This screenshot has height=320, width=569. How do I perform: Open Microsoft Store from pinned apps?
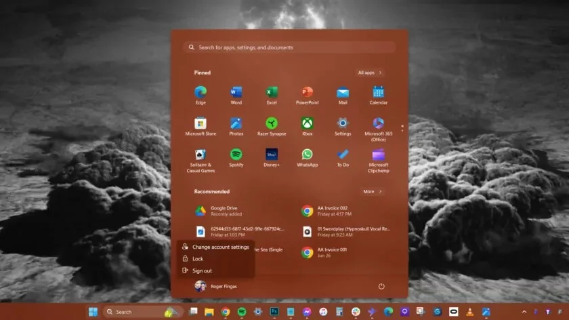coord(201,126)
